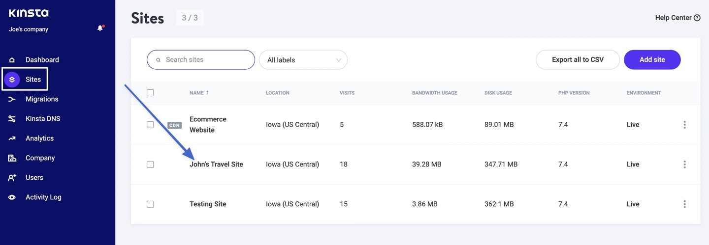Click the PHP VERSION column header
Viewport: 709px width, 245px height.
point(574,93)
